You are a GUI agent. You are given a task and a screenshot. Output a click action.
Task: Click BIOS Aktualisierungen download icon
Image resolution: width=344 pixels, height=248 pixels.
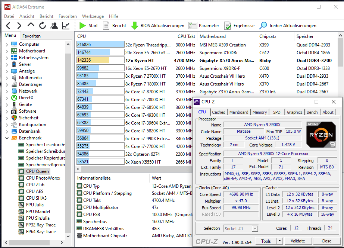135,26
